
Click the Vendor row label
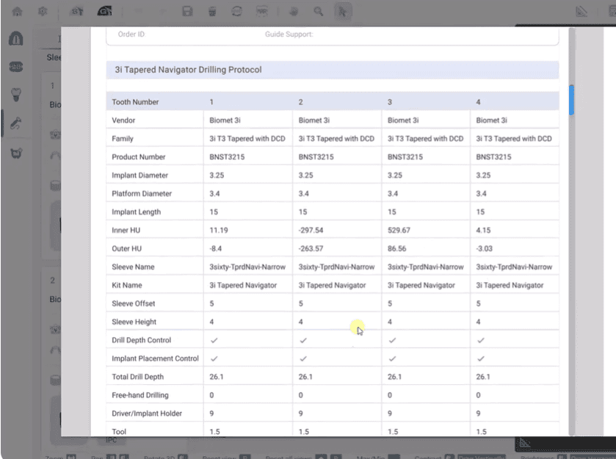pos(123,120)
